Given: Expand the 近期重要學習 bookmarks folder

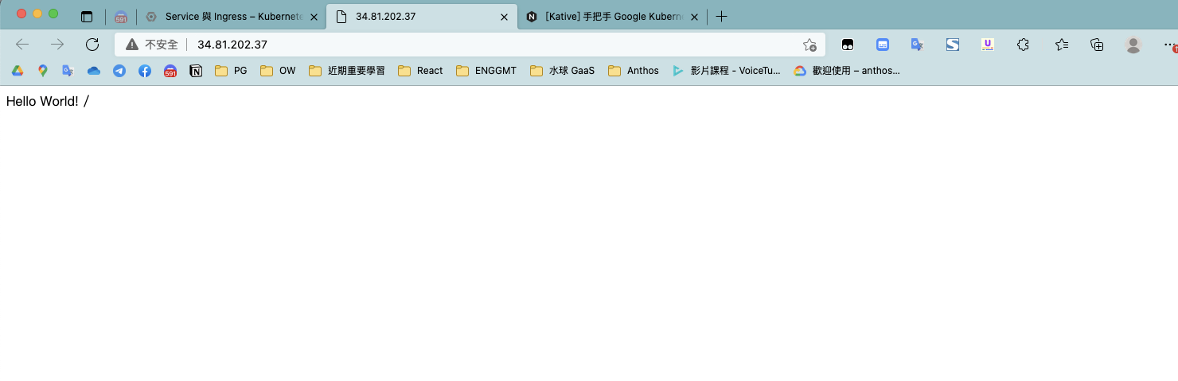Looking at the screenshot, I should tap(347, 71).
